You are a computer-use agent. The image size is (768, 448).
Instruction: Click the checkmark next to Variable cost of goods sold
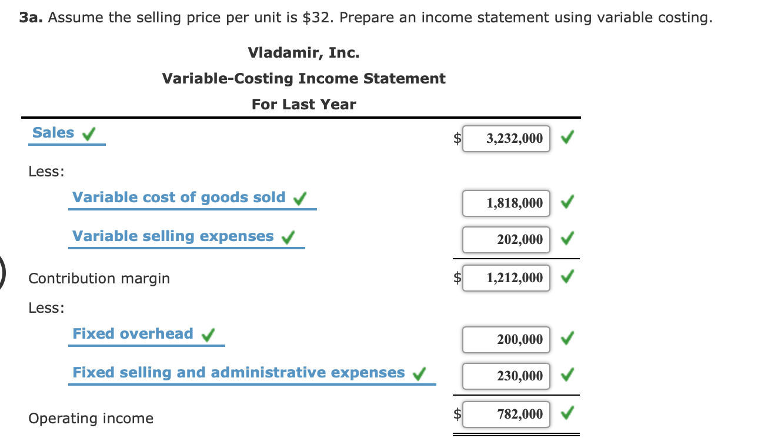pyautogui.click(x=300, y=198)
